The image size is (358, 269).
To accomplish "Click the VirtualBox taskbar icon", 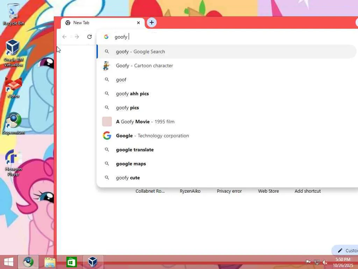I will (x=93, y=262).
